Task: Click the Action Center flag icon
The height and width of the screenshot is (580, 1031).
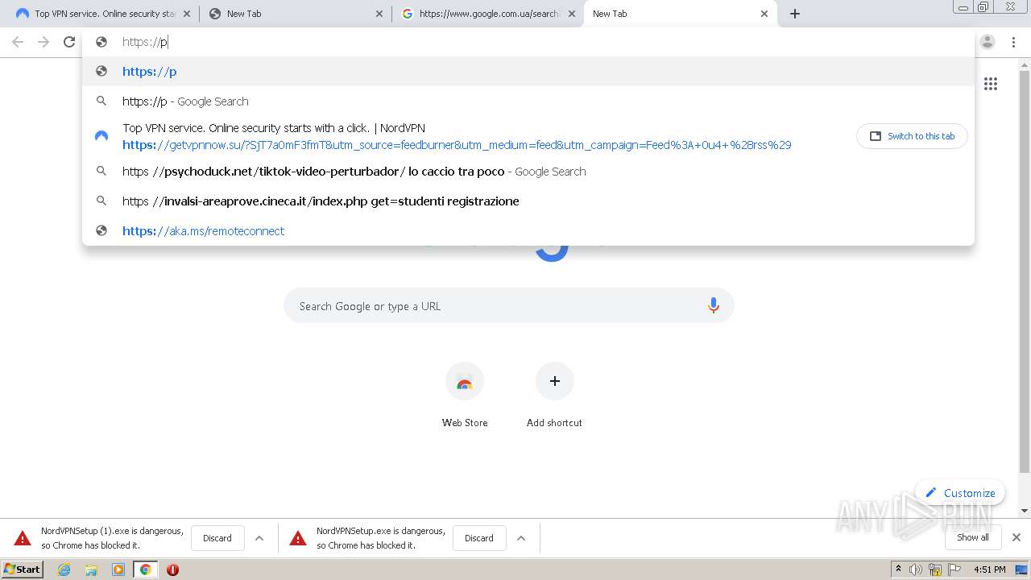Action: (x=954, y=570)
